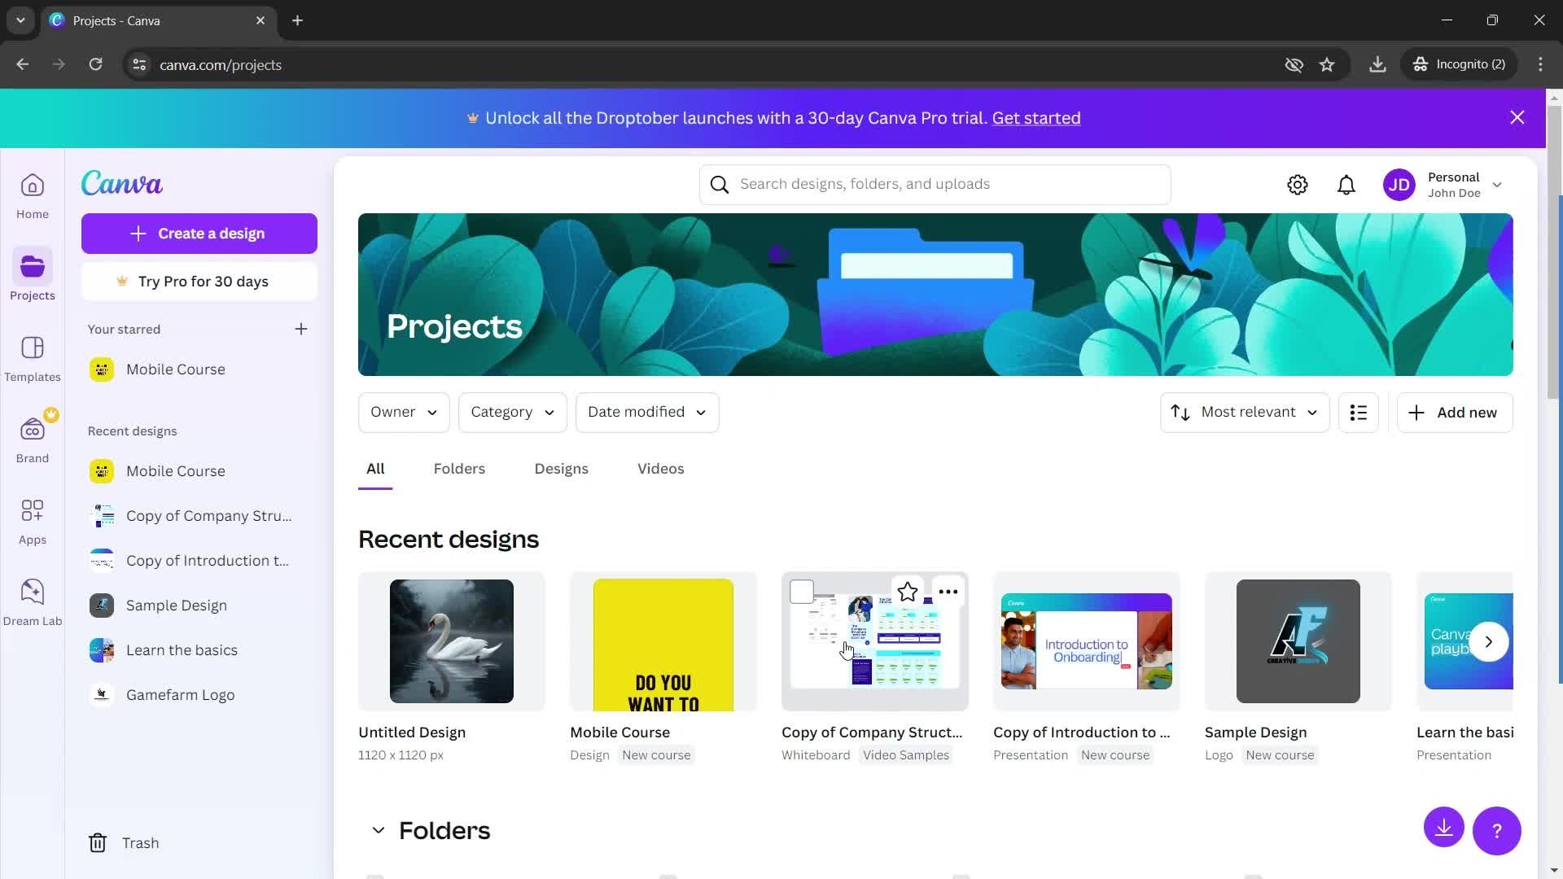Open notifications bell icon
This screenshot has height=879, width=1563.
[x=1347, y=183]
